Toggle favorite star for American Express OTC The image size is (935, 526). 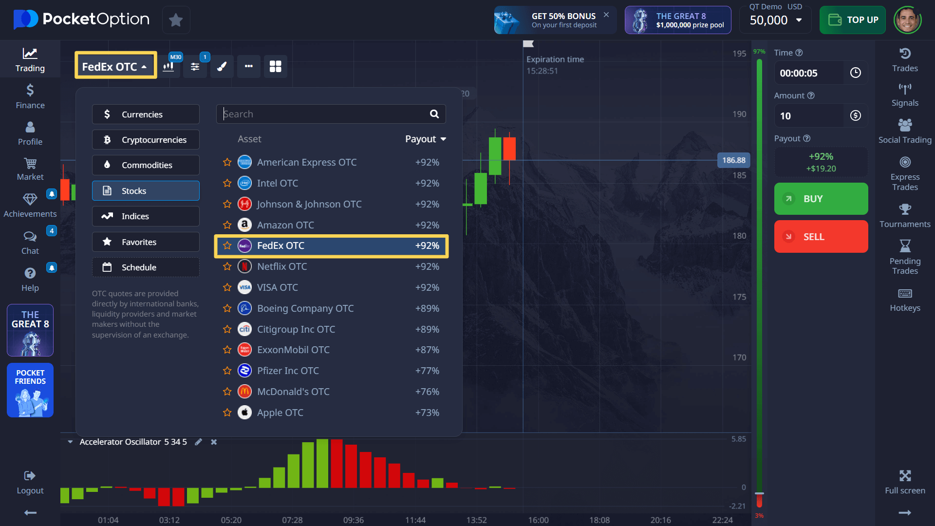(x=227, y=162)
